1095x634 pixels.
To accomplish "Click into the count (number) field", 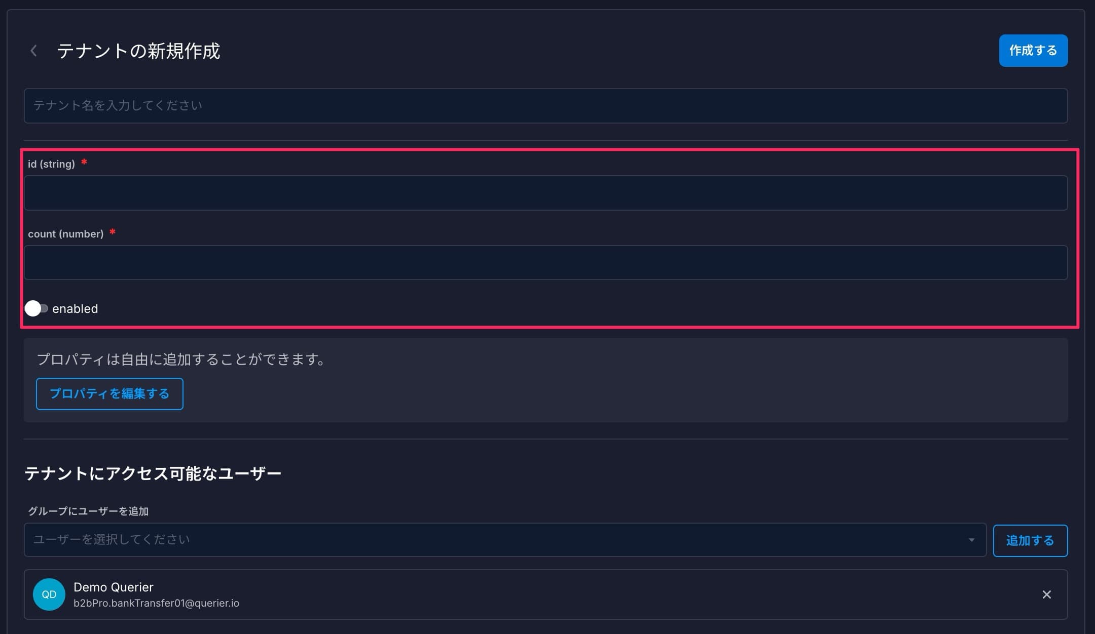I will (x=545, y=263).
